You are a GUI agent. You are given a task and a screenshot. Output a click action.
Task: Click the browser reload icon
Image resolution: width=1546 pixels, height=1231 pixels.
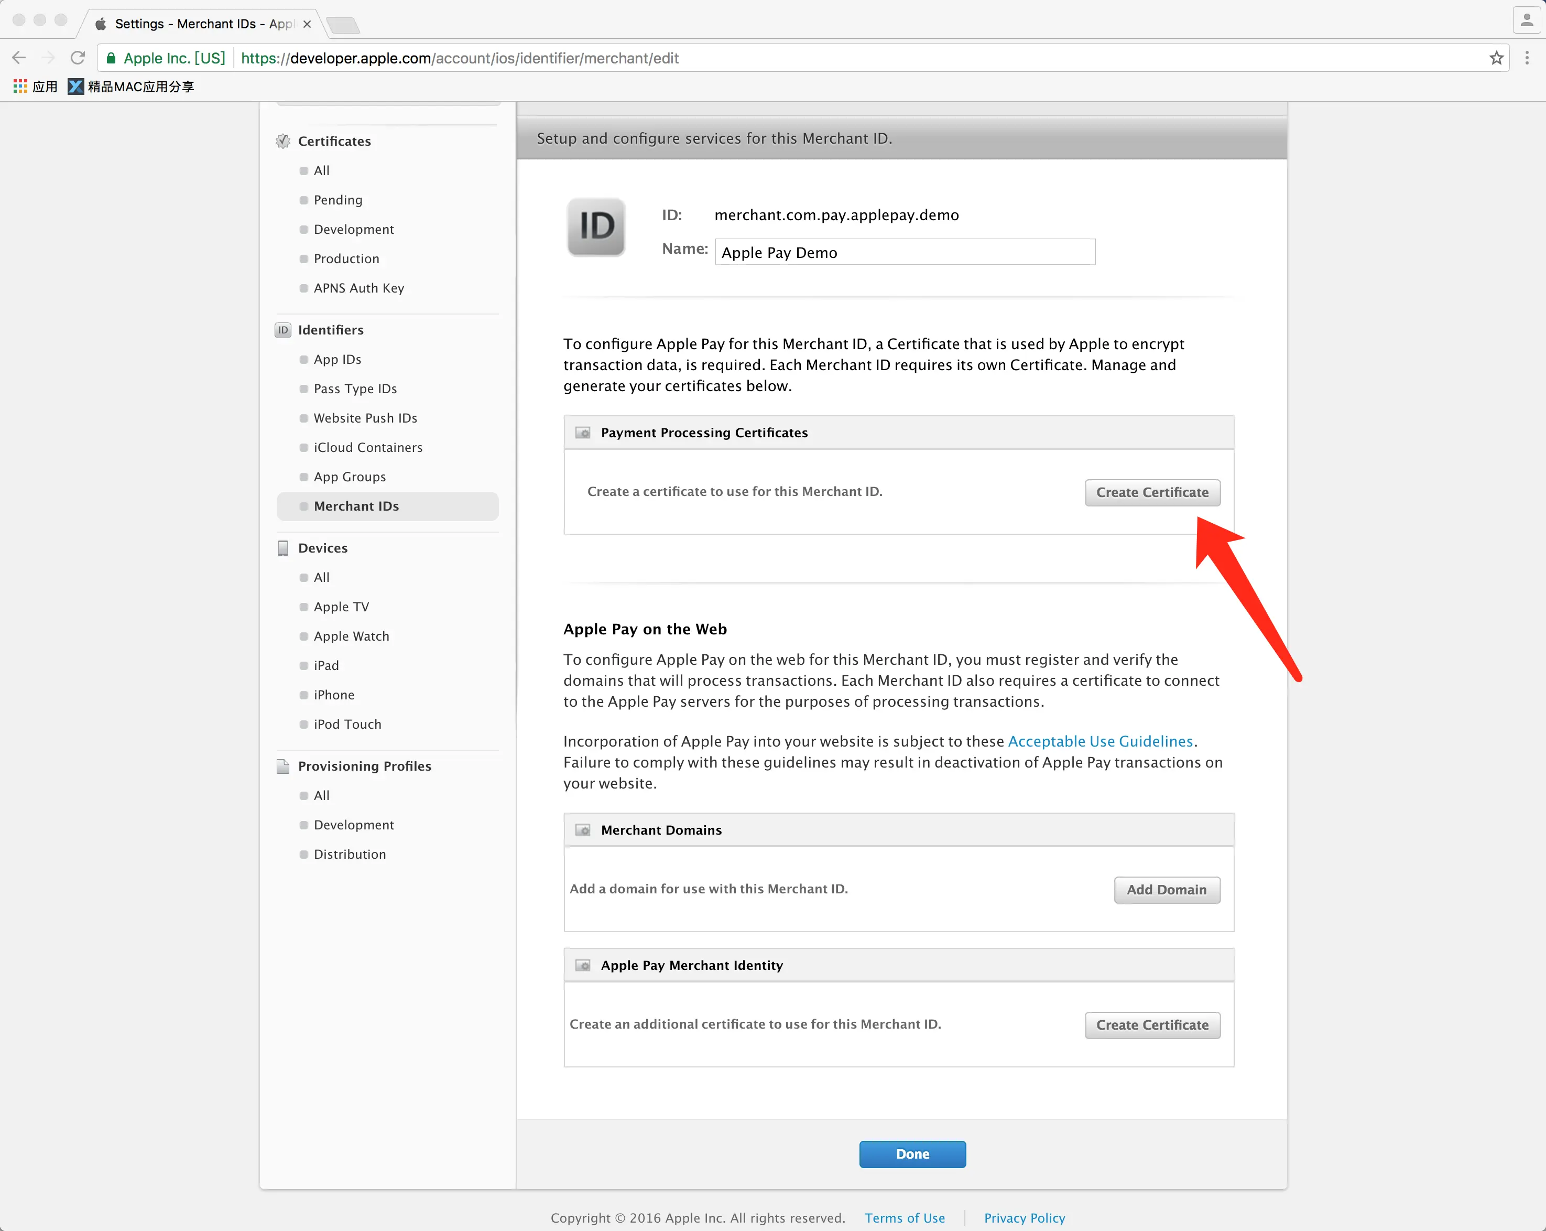(78, 57)
